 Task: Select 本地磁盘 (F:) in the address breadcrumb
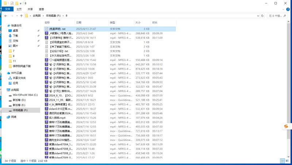click(53, 16)
